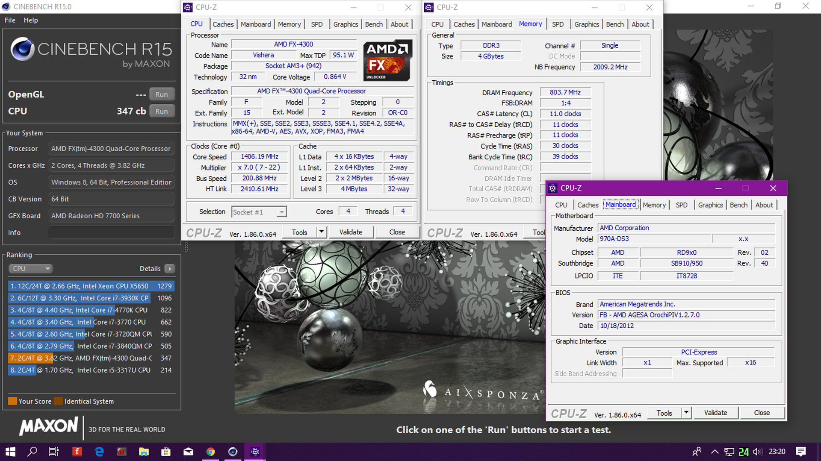This screenshot has width=821, height=461.
Task: Open Cinebench File menu
Action: click(10, 20)
